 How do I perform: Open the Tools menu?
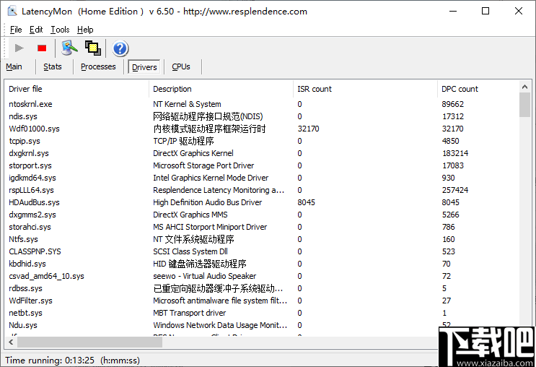(60, 30)
